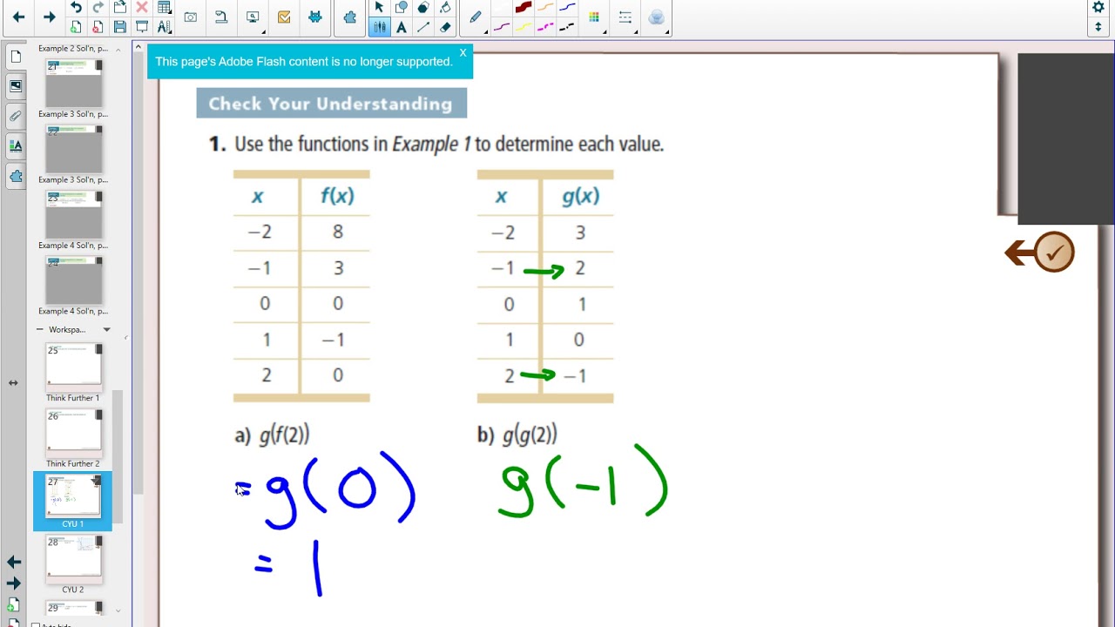Open the Properties tab in sidebar
The width and height of the screenshot is (1115, 627).
[x=16, y=145]
